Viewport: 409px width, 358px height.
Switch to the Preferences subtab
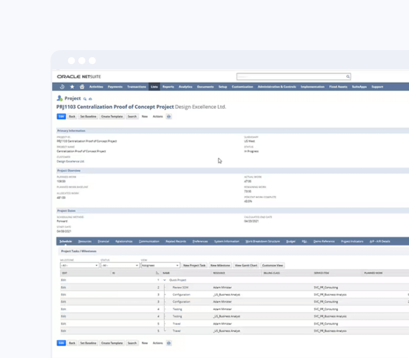tap(200, 241)
